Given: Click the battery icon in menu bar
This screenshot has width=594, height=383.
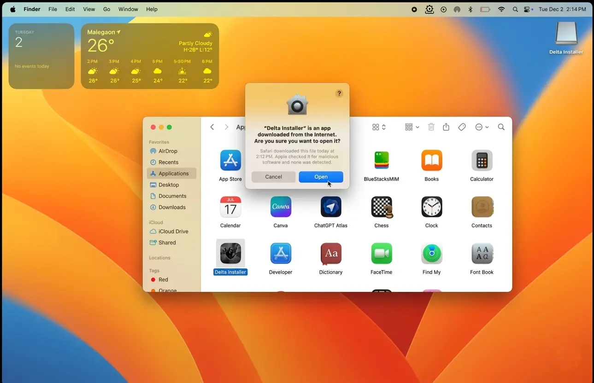Looking at the screenshot, I should pyautogui.click(x=485, y=9).
